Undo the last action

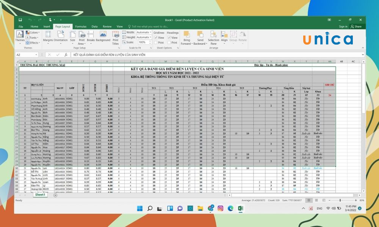pos(30,20)
